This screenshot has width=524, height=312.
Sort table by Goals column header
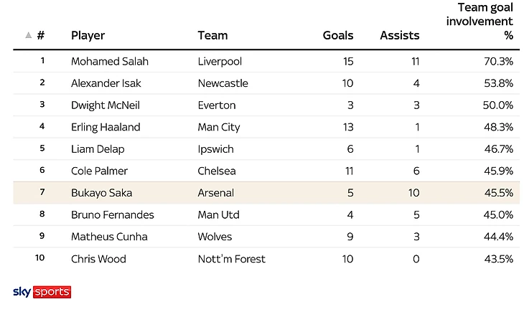338,35
